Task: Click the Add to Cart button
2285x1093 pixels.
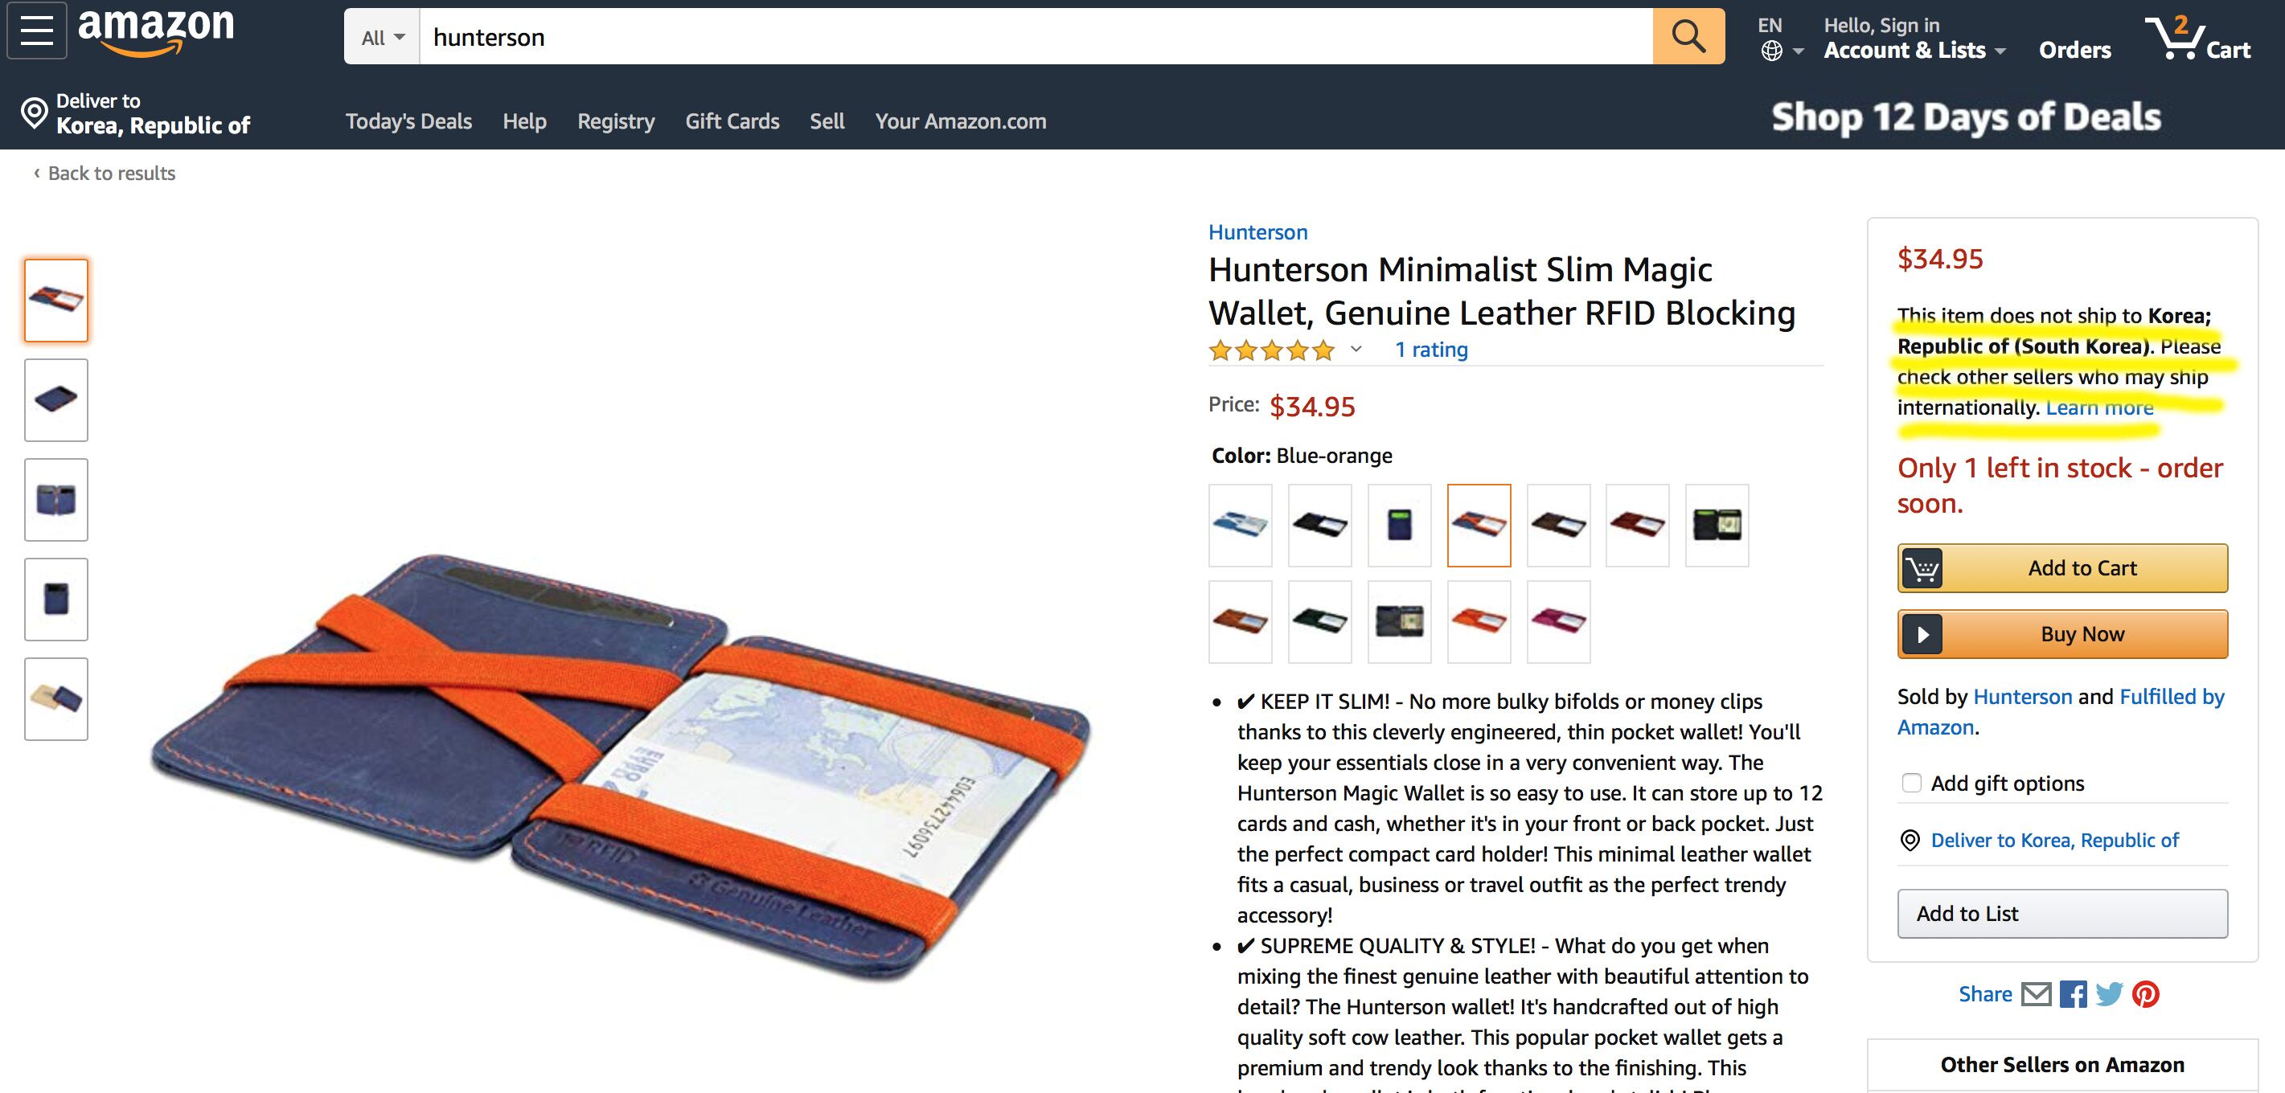Action: (2062, 568)
